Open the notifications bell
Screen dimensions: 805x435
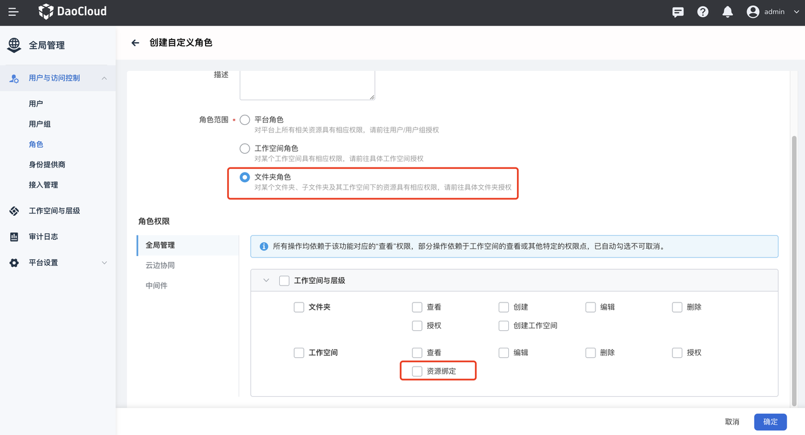tap(728, 12)
